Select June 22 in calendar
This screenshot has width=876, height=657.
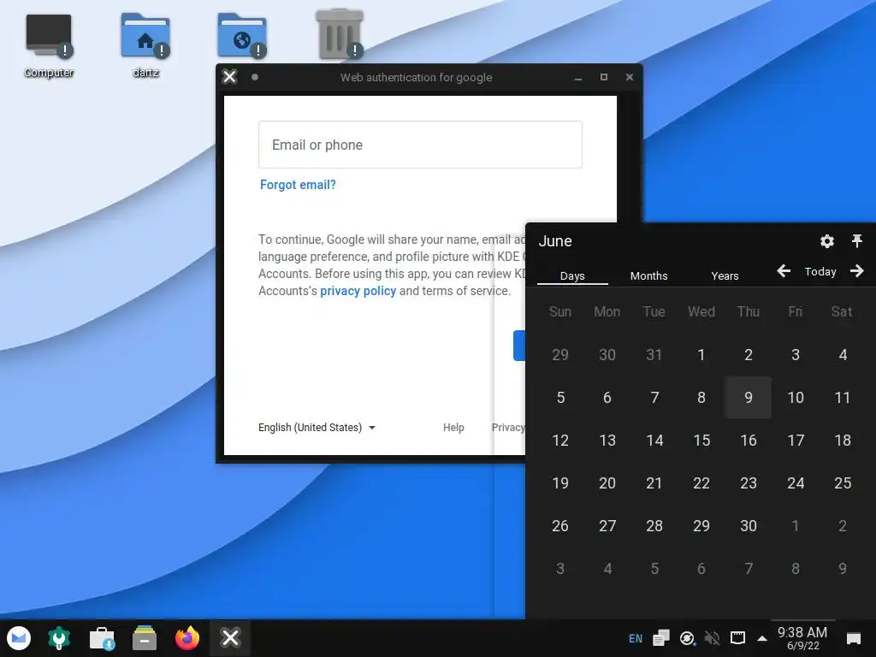[701, 482]
